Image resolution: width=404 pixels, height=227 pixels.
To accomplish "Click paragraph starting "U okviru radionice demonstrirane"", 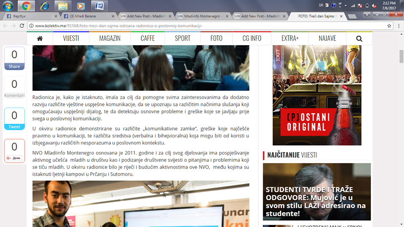I will tap(141, 136).
